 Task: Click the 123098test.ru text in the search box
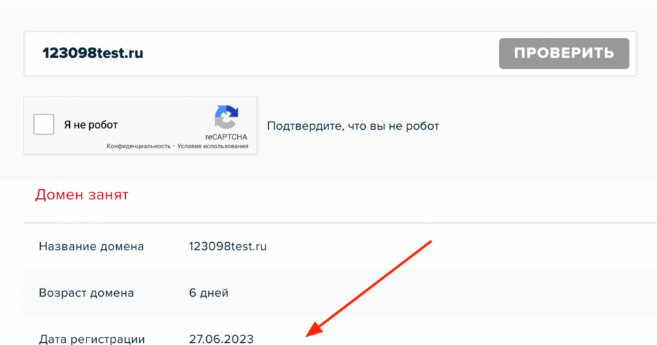[93, 53]
